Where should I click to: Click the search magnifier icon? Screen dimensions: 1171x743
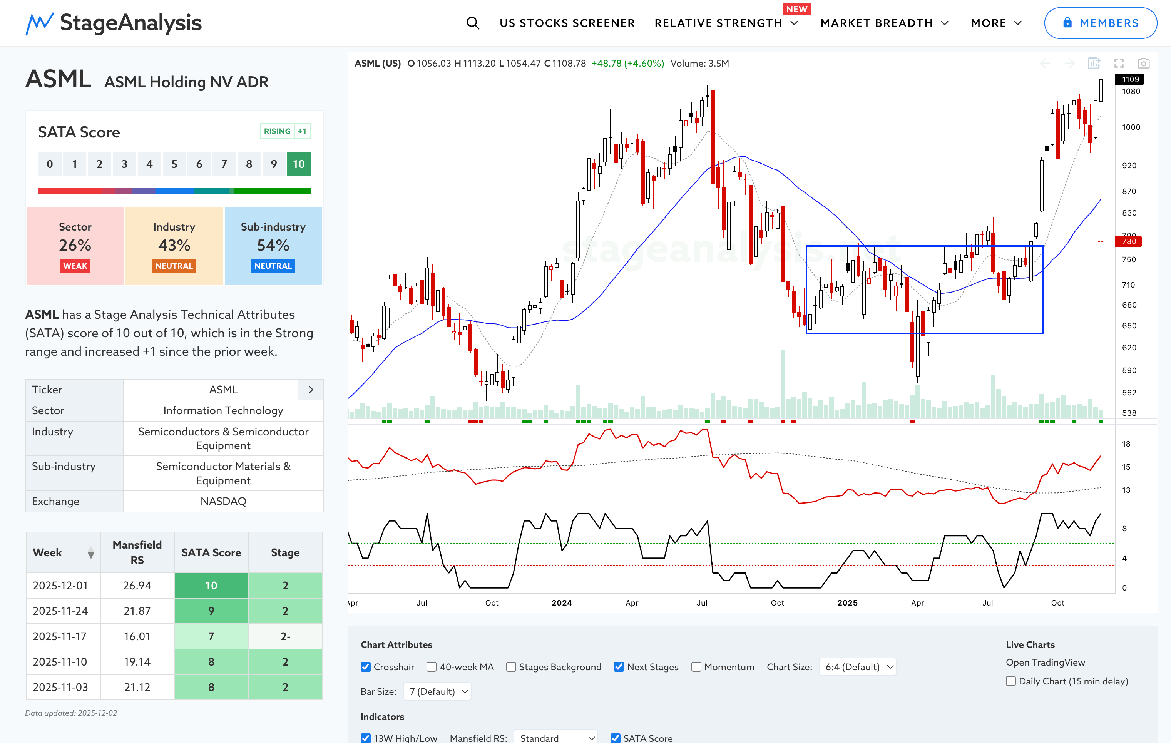coord(473,23)
